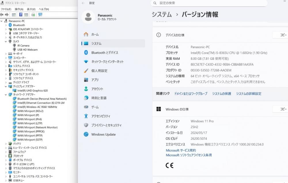
Task: Open Bluetooth とデバイス settings
Action: tap(113, 53)
